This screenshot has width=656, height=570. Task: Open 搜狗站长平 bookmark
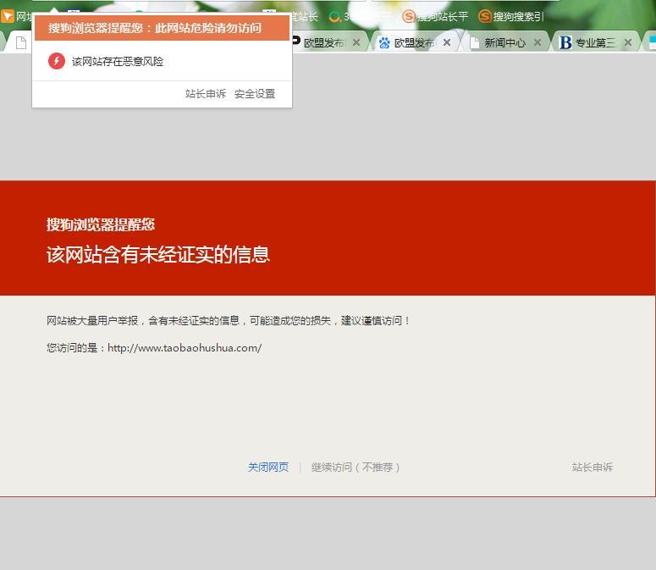tap(435, 16)
